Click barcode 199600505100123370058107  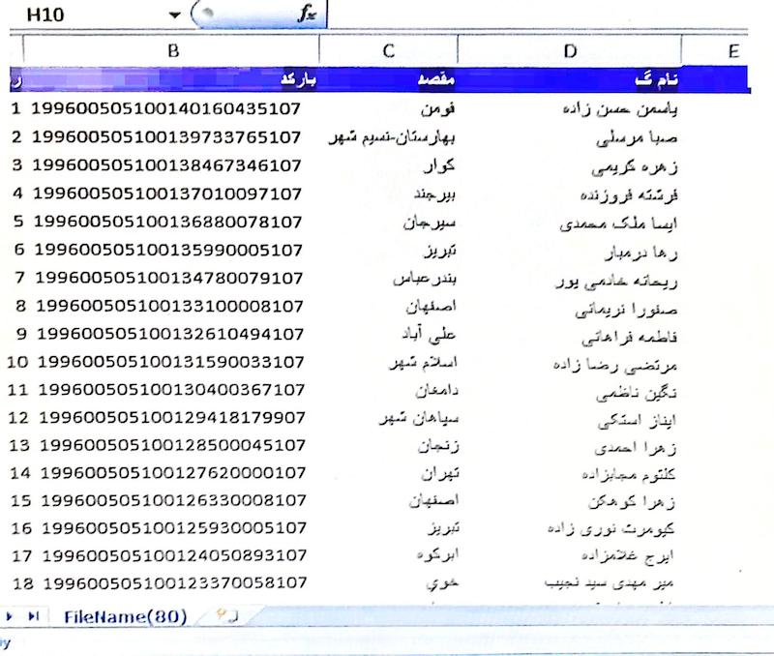[x=175, y=583]
